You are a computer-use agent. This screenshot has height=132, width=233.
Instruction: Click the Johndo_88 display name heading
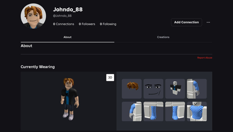click(x=68, y=9)
